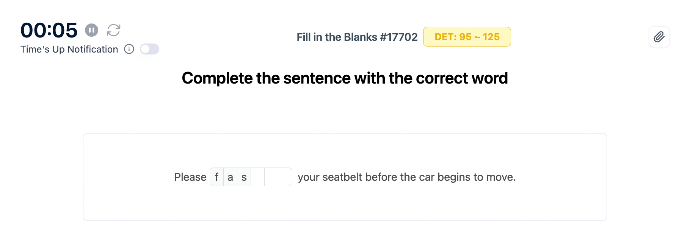
Task: Enable the Time's Up Notification switch
Action: click(149, 49)
